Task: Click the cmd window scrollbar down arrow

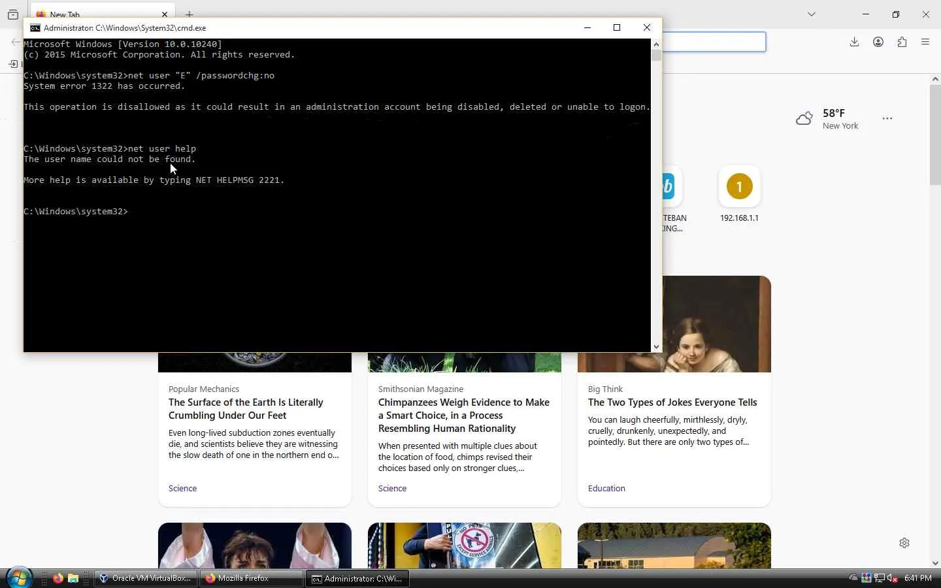Action: pyautogui.click(x=656, y=347)
